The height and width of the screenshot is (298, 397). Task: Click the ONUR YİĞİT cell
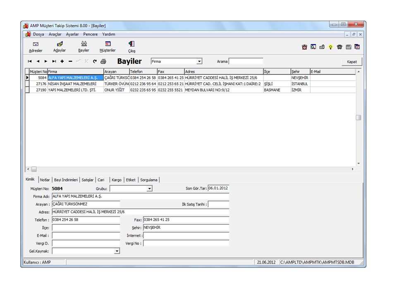click(117, 90)
